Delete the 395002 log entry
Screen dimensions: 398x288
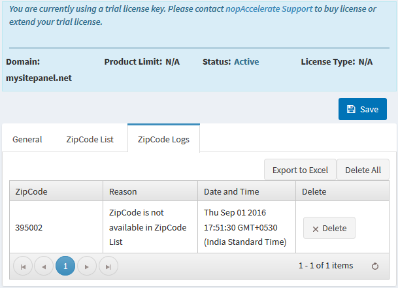click(329, 229)
